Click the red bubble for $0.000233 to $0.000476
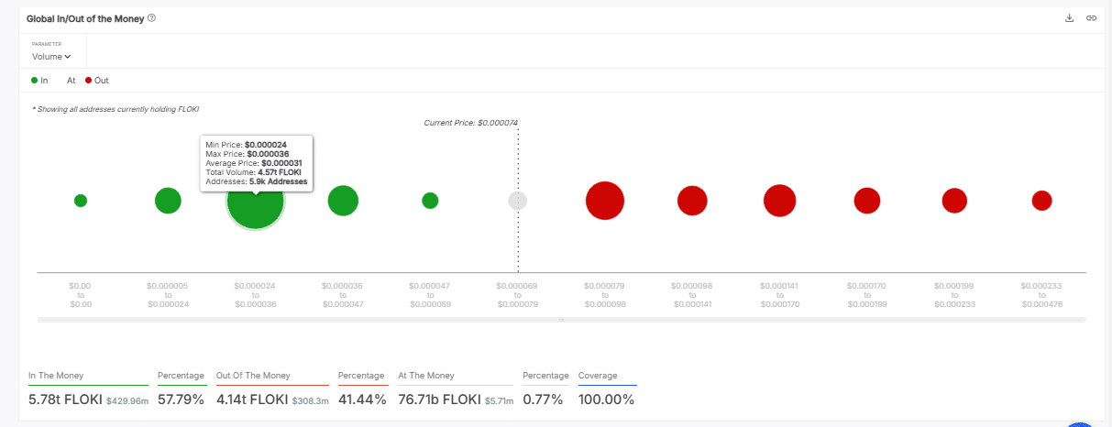Viewport: 1112px width, 427px height. tap(1041, 201)
